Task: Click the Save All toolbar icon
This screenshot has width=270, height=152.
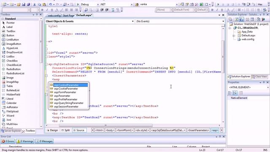Action: [29, 4]
